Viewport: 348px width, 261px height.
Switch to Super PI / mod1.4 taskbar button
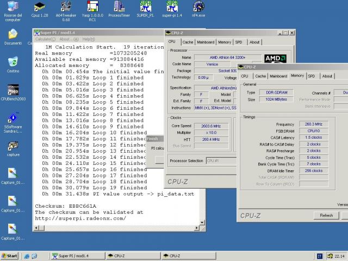click(77, 256)
